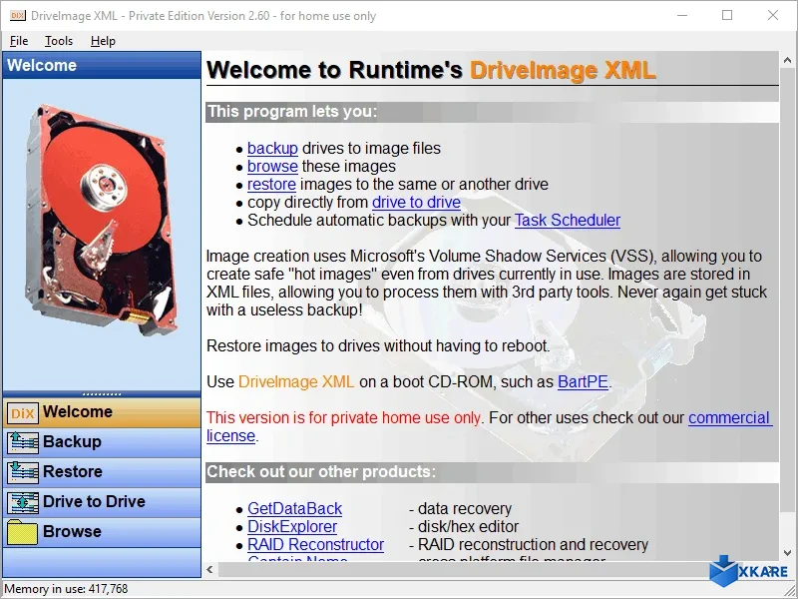Open the Tools menu
The image size is (798, 599).
click(59, 41)
